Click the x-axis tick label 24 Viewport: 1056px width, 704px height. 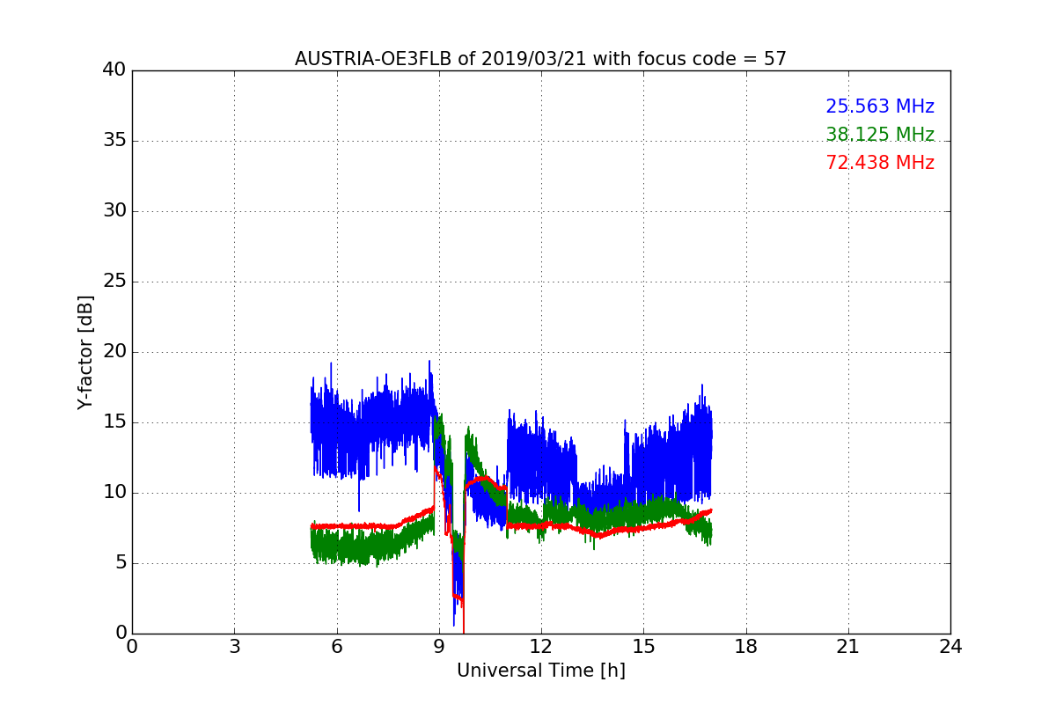coord(950,647)
